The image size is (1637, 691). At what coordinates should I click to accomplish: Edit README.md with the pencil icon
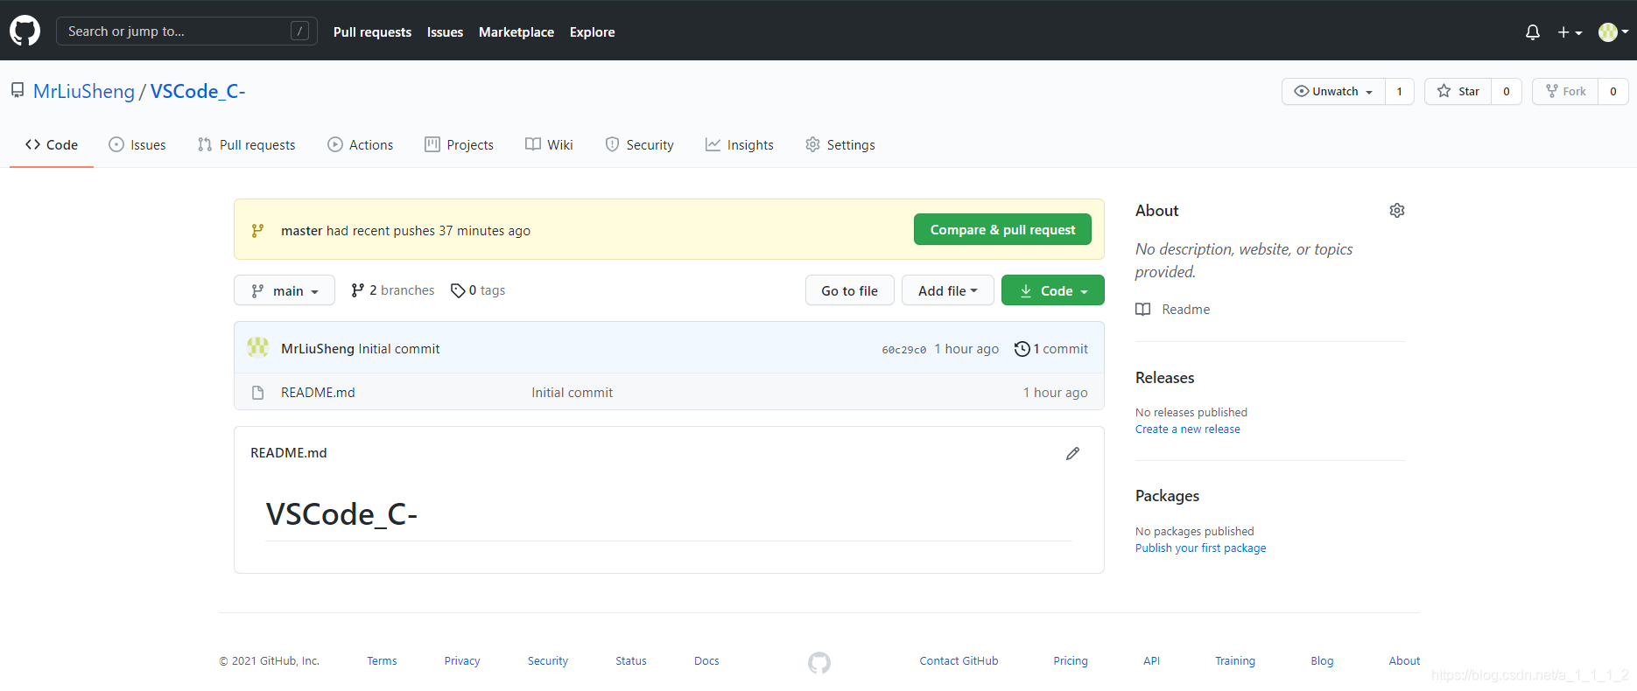pyautogui.click(x=1072, y=453)
